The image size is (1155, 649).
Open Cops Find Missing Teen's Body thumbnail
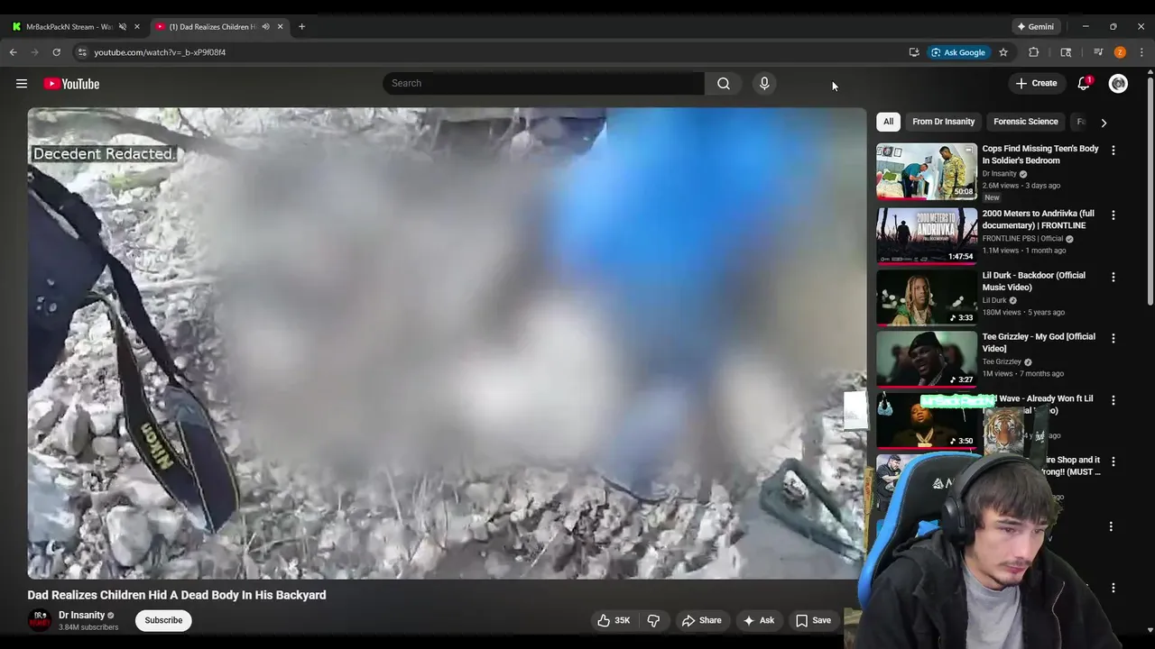(927, 171)
